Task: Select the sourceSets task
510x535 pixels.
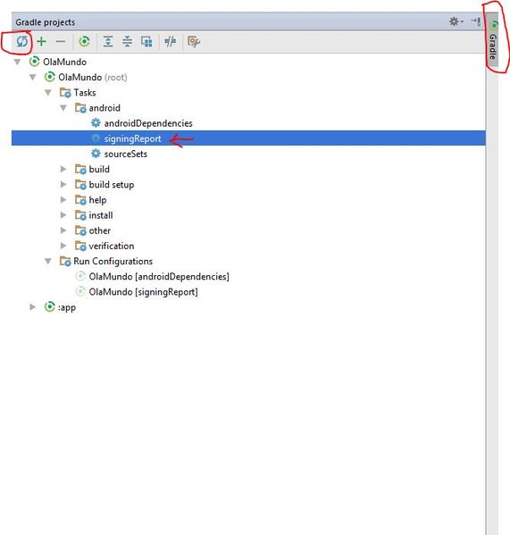Action: point(126,154)
